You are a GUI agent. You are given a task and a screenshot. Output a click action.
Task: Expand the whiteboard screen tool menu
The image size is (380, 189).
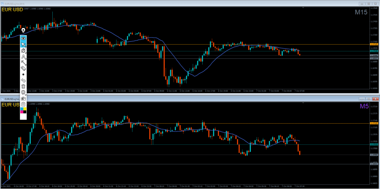point(23,92)
